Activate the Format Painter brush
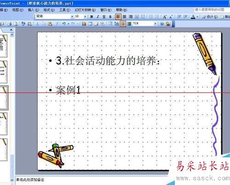 57,24
